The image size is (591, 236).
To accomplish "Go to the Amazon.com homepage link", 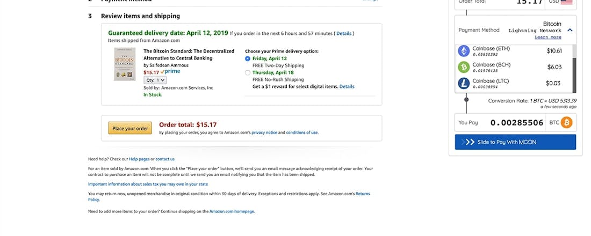I will pyautogui.click(x=232, y=211).
